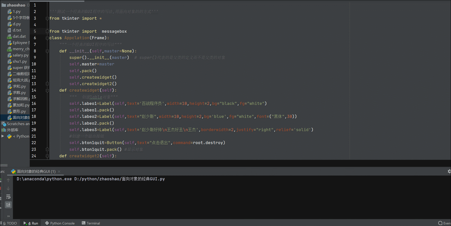451x226 pixels.
Task: Open dat.dat in the project tree
Action: point(19,36)
